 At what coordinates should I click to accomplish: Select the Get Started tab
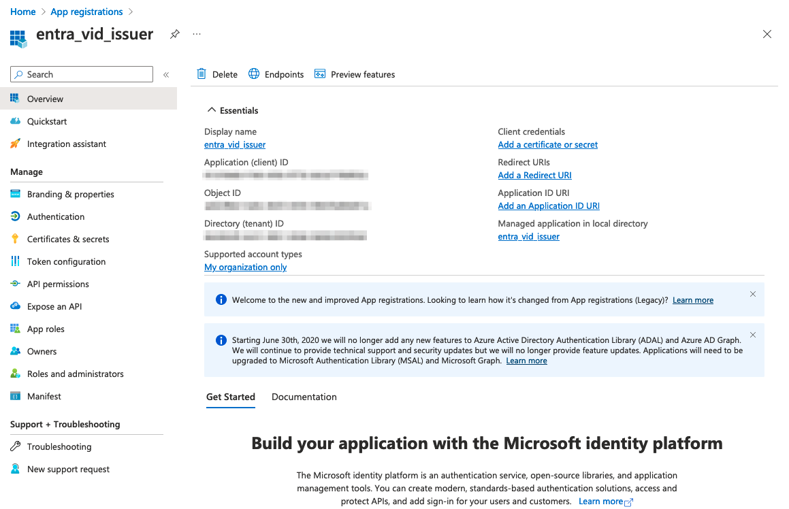click(231, 397)
